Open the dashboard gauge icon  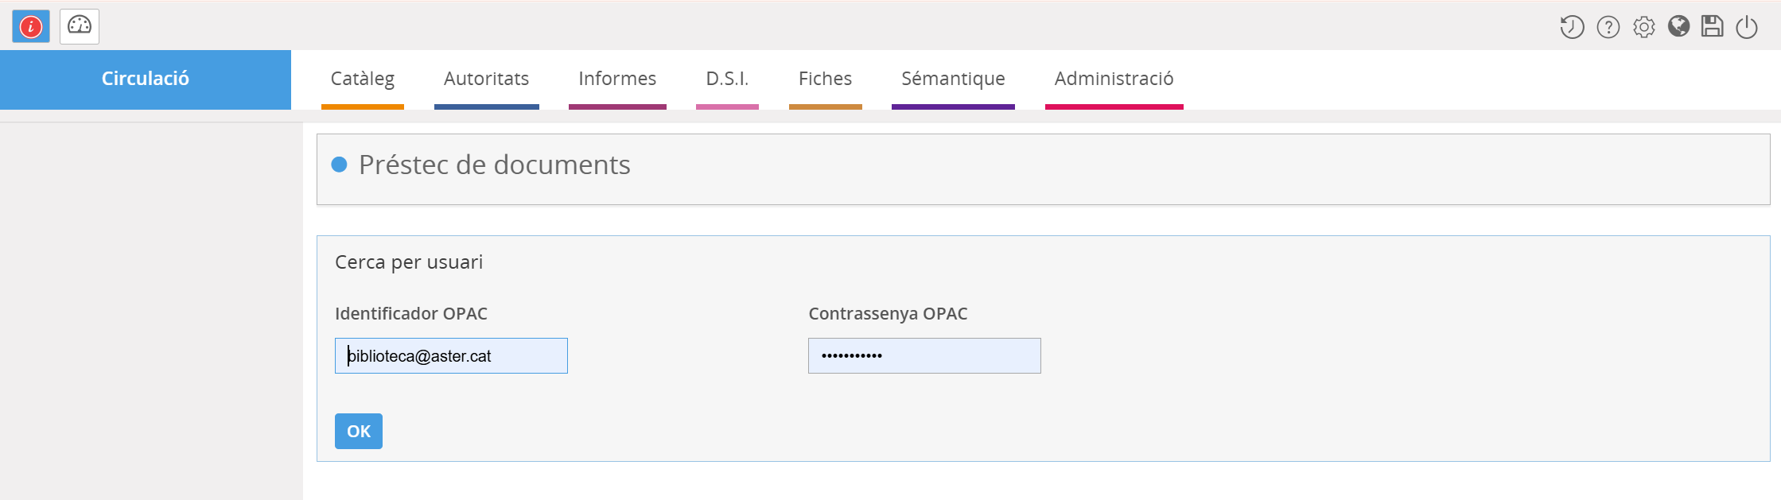pyautogui.click(x=80, y=26)
